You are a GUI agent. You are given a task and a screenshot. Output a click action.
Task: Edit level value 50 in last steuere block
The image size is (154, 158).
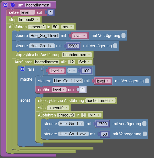tap(105, 134)
